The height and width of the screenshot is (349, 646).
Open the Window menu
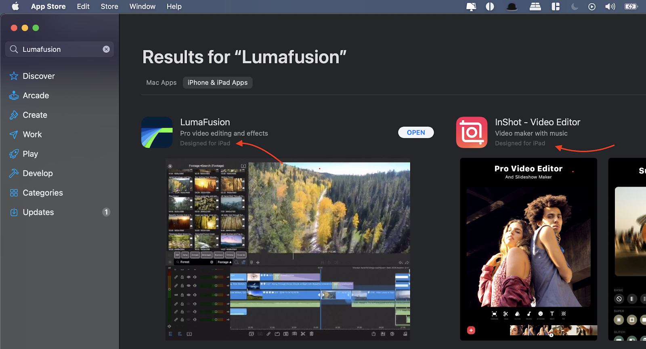tap(143, 6)
